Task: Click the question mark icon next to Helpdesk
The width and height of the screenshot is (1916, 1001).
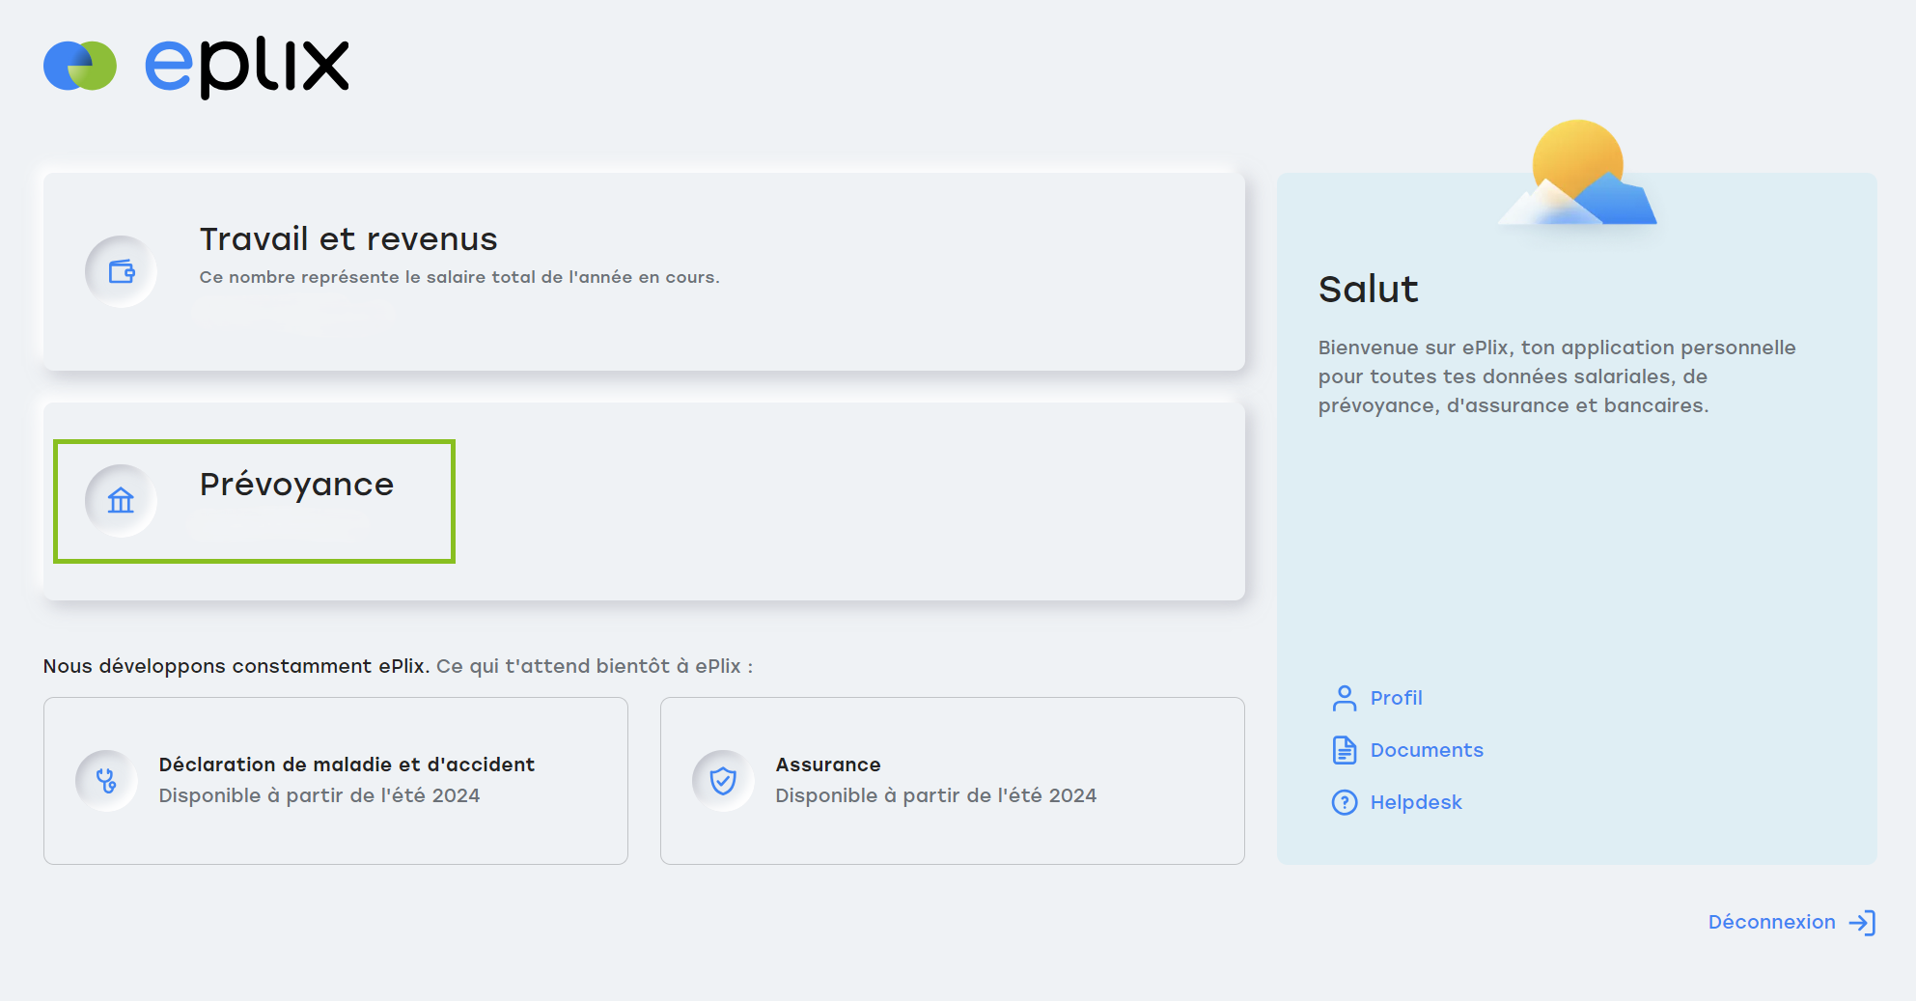Action: click(1345, 802)
